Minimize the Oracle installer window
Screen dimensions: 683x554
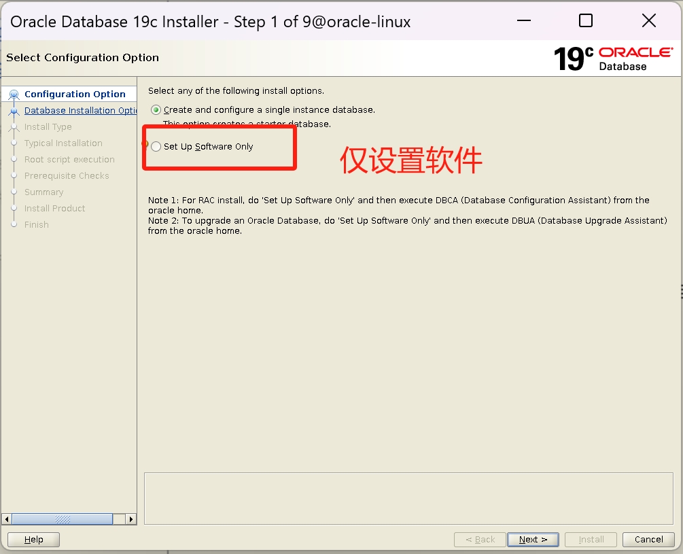(x=523, y=20)
